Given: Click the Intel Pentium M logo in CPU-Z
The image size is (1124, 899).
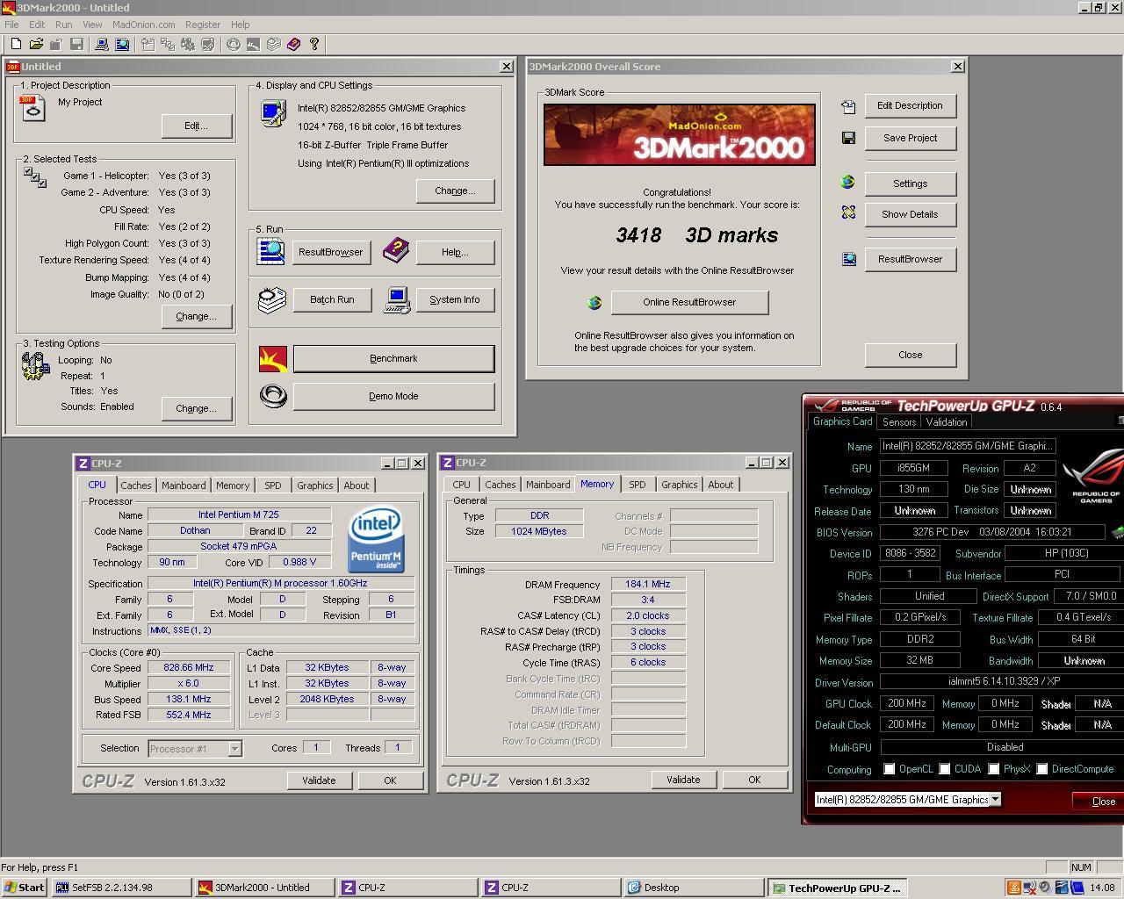Looking at the screenshot, I should (376, 538).
